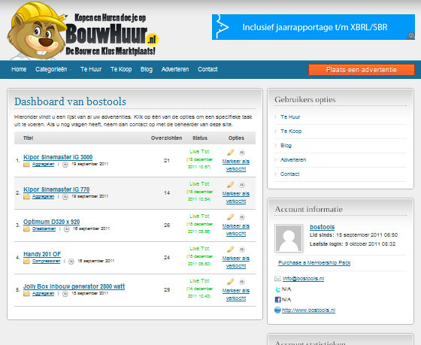Mark Kipor Sinemaster IG 770 as verkocht

(236, 198)
